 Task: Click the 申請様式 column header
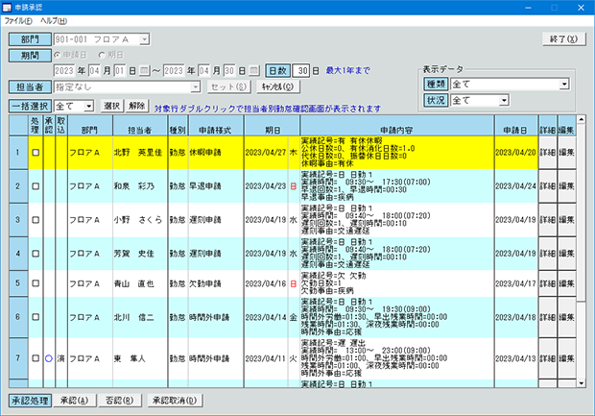tap(216, 125)
